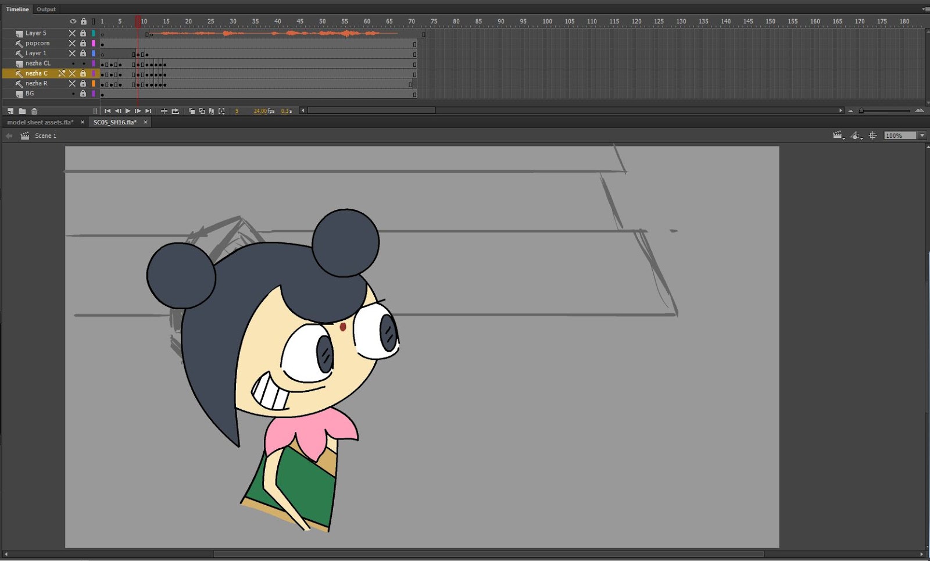Delete layer with the trash icon
Screen dimensions: 930x561
click(x=34, y=111)
